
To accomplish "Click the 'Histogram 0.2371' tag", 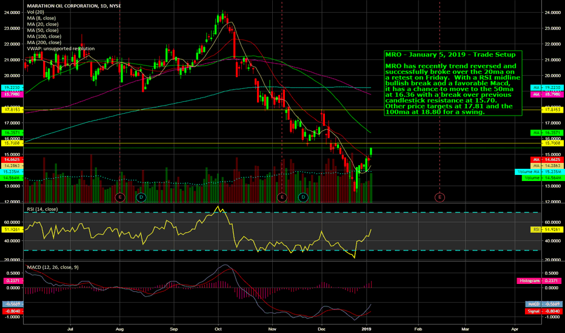I will point(539,280).
